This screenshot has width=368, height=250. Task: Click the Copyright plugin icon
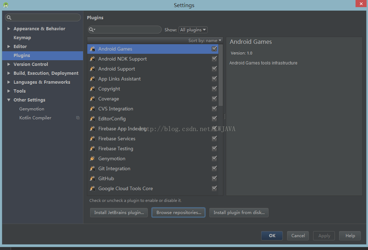tap(93, 89)
